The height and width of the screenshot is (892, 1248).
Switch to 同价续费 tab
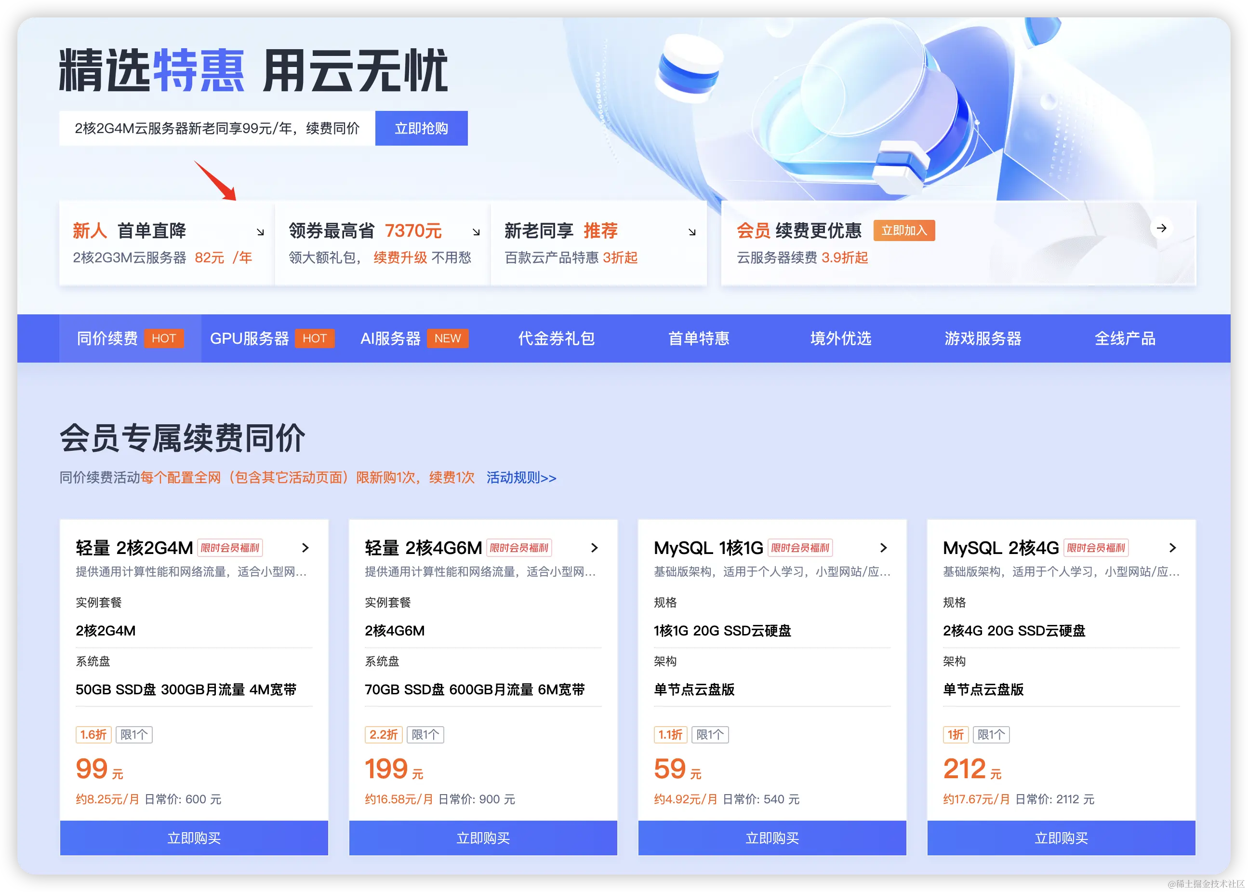point(108,338)
